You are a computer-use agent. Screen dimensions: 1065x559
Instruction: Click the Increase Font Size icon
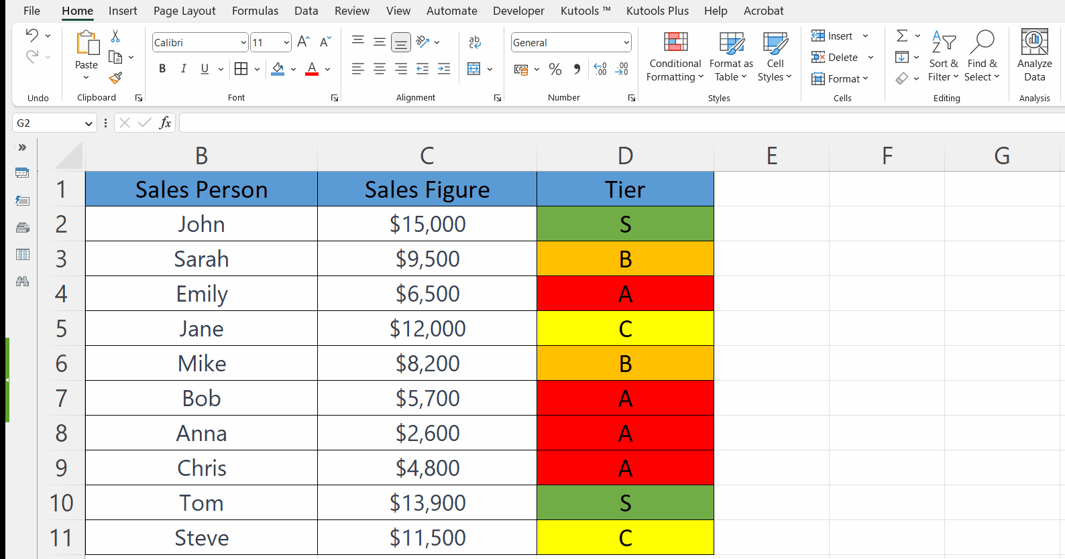click(303, 42)
